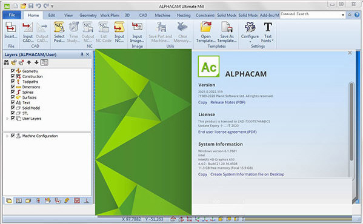Click the "Y -51.263" coordinate in status bar
Image resolution: width=363 pixels, height=224 pixels.
(155, 219)
